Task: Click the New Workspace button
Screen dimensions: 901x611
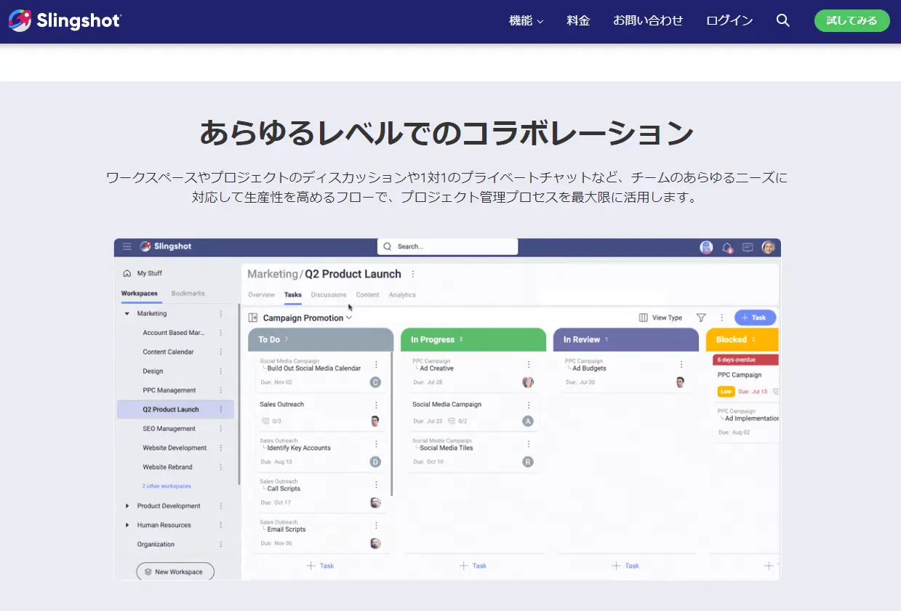Action: click(x=175, y=572)
